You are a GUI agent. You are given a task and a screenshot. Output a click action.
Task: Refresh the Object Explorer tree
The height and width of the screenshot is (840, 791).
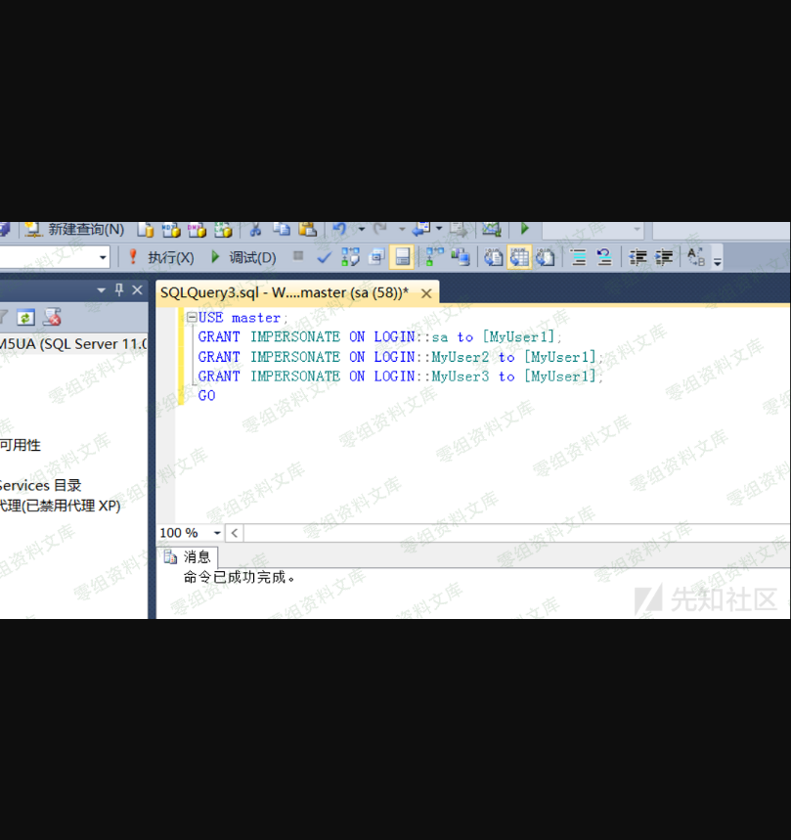click(25, 317)
